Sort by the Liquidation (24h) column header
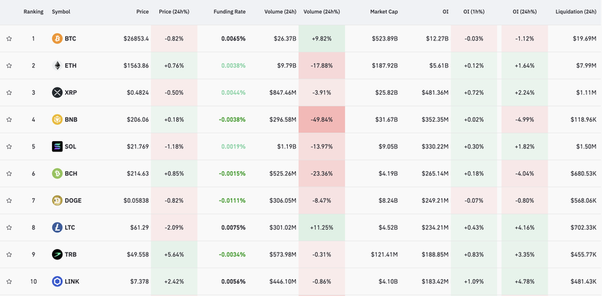 pos(576,12)
